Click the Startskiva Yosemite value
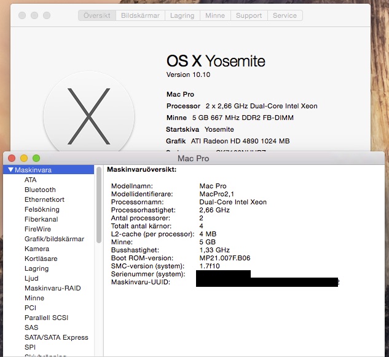 [x=219, y=129]
